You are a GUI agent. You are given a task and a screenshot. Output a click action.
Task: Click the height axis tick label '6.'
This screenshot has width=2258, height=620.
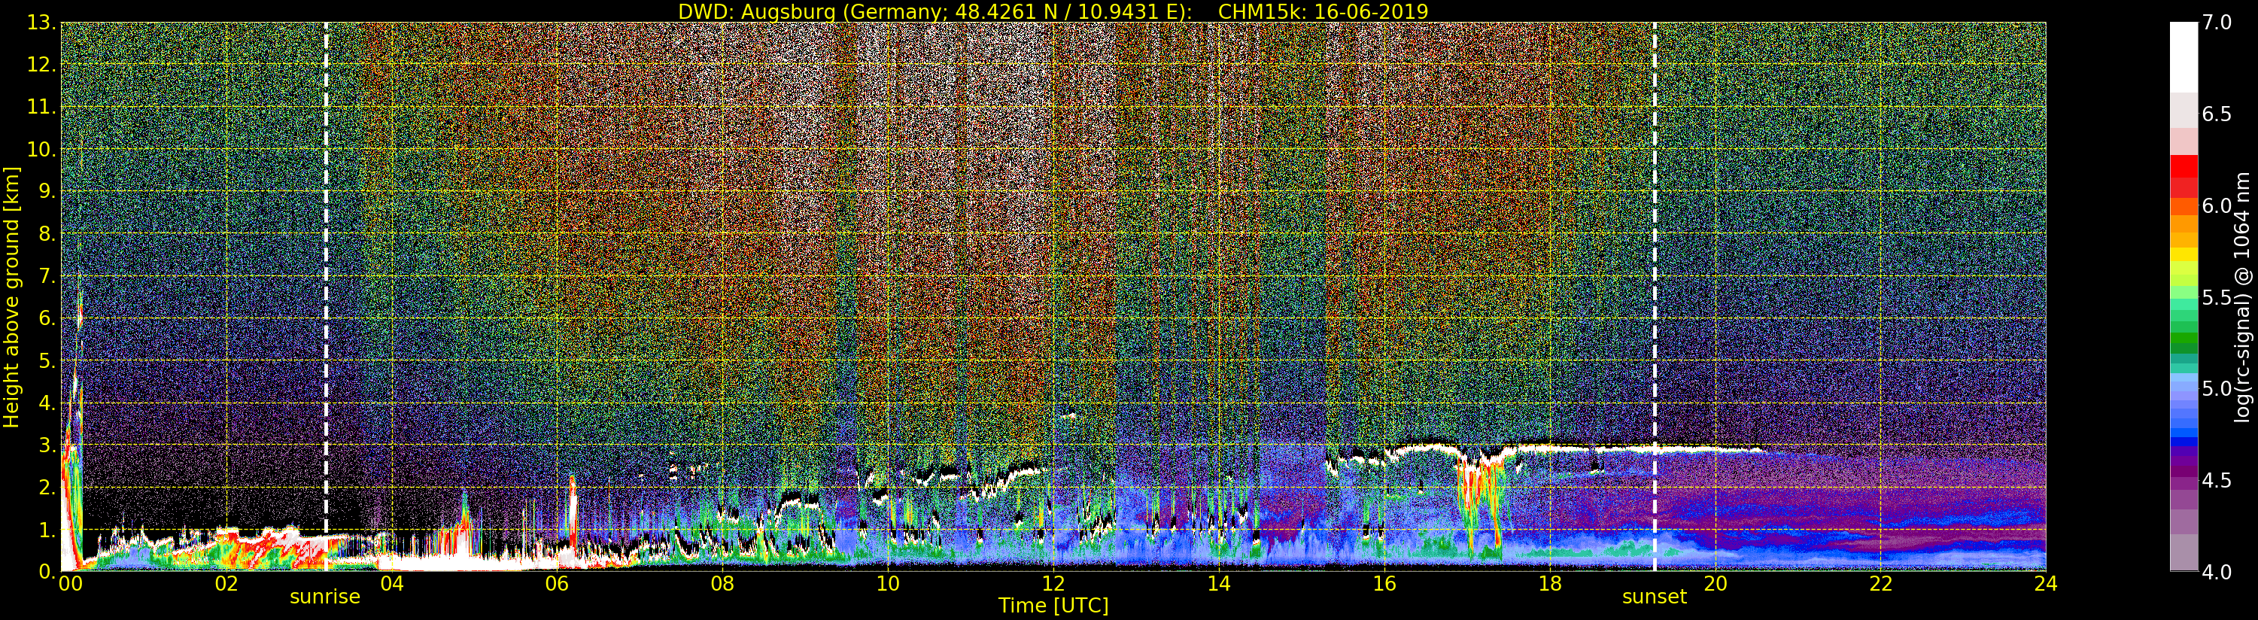coord(47,318)
